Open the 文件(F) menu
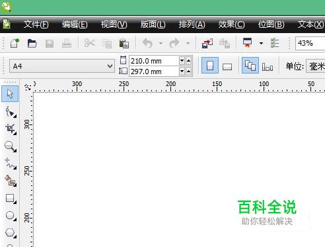 [36, 24]
